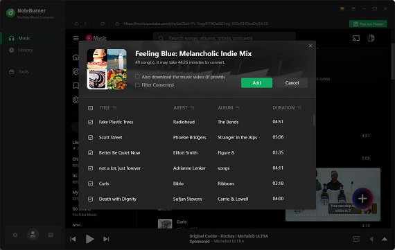This screenshot has width=395, height=250.
Task: Click the floating plus add button
Action: pos(362,199)
